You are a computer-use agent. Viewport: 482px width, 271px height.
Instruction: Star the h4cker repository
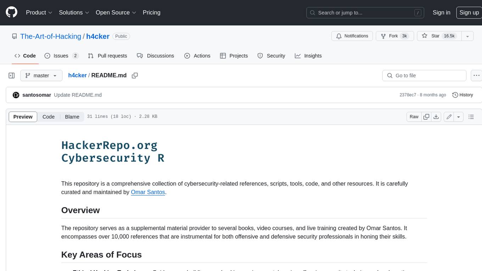439,36
